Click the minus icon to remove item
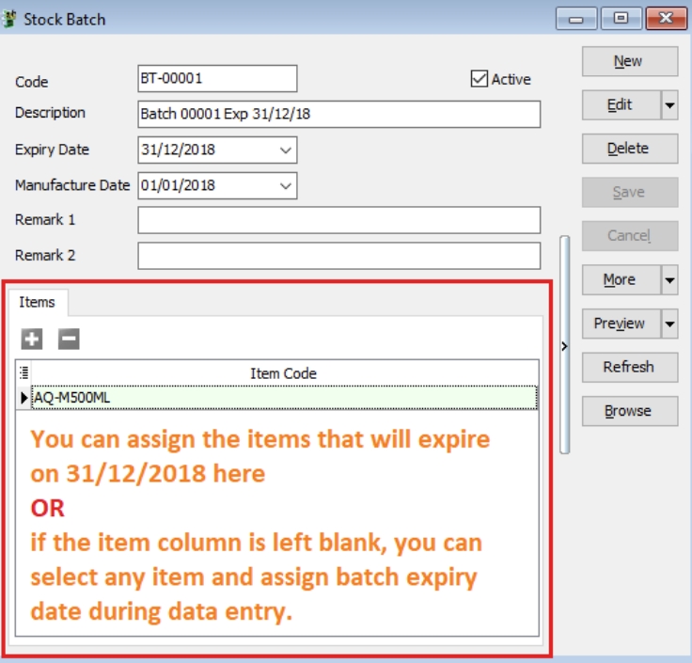 point(69,339)
